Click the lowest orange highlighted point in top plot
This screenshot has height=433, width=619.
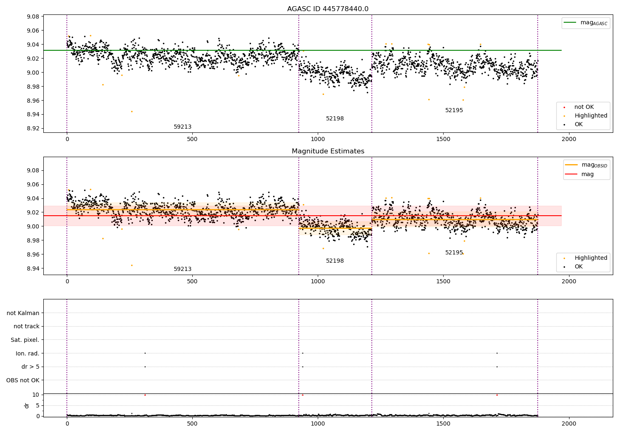click(132, 111)
